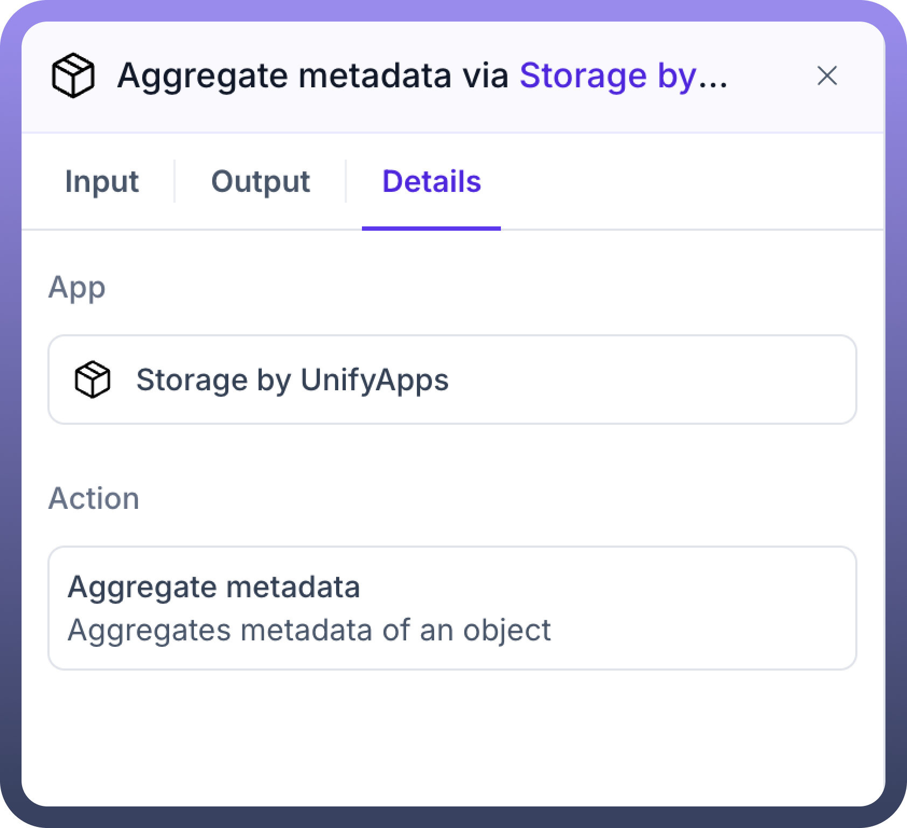The height and width of the screenshot is (828, 907).
Task: Click empty area below the Action box
Action: [452, 739]
